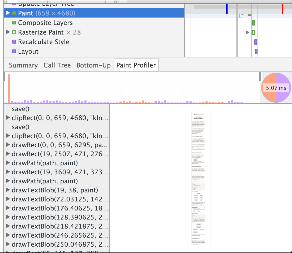292x253 pixels.
Task: Click the green Composite Layers color square
Action: click(14, 23)
